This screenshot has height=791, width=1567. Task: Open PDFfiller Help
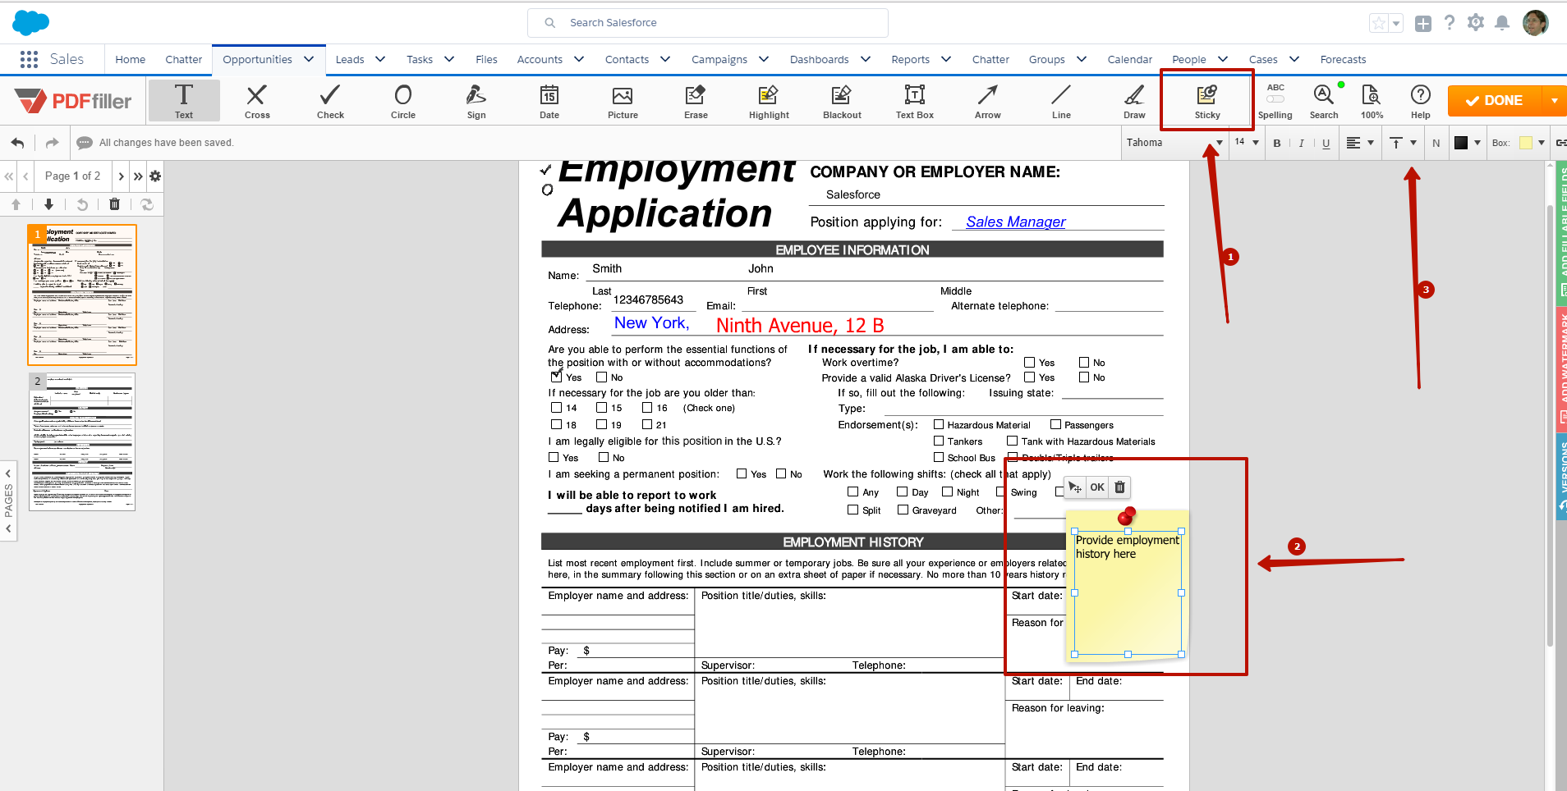(1421, 101)
